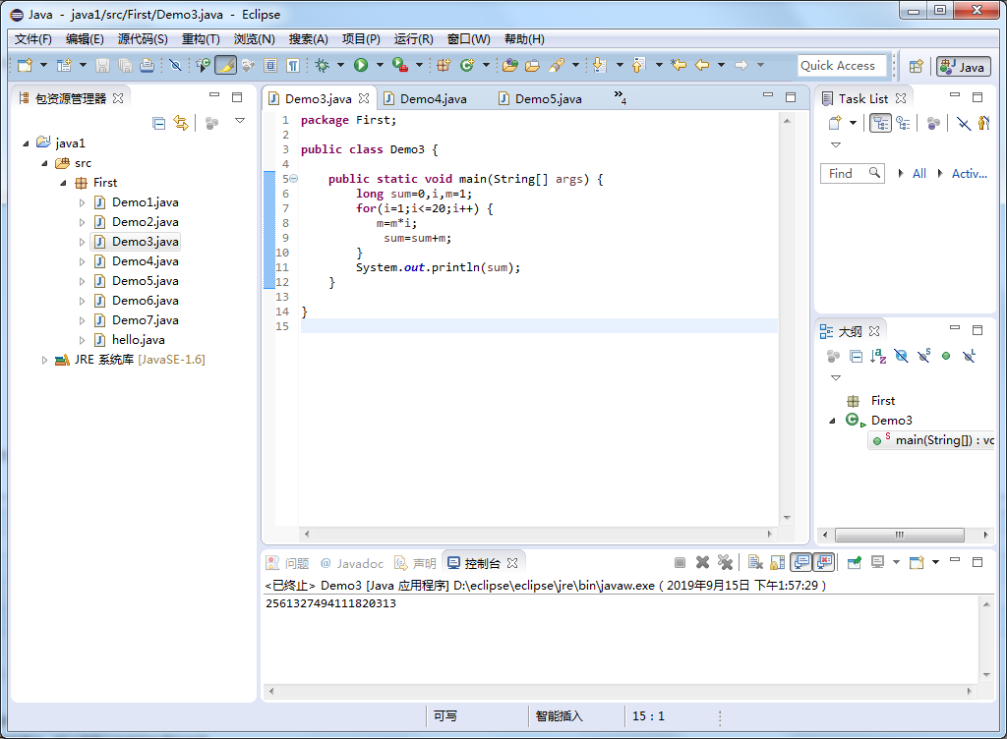Remove launch with X console icon

pyautogui.click(x=702, y=562)
